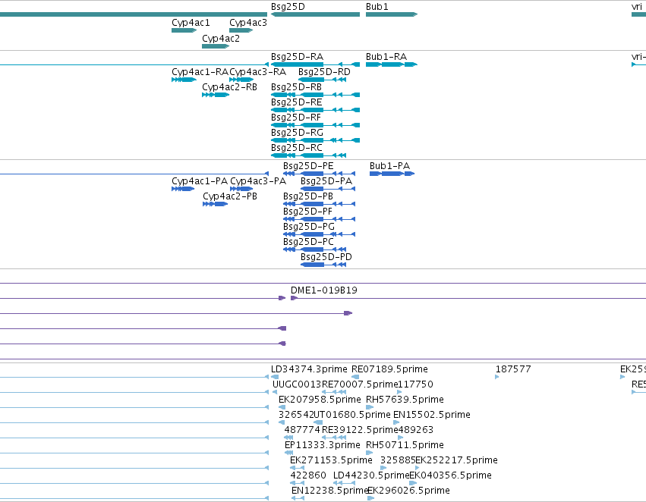Click the Cyp4ac3 gene glyph

coord(241,30)
